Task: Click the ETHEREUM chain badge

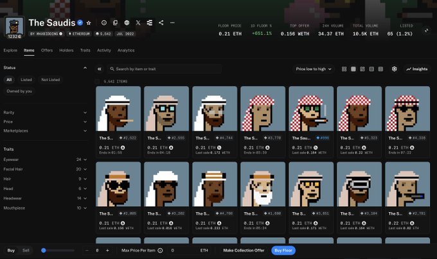Action: (79, 33)
